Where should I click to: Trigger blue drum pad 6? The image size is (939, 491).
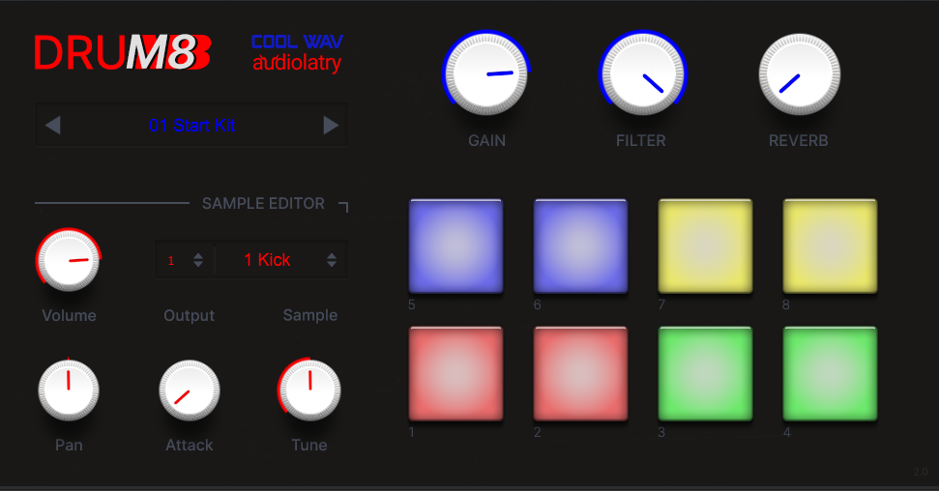[580, 246]
